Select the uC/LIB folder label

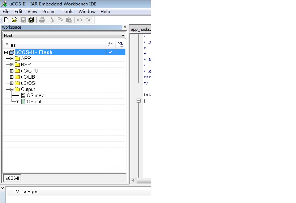coord(28,77)
